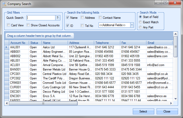Click the vertical scrollbar down arrow
This screenshot has width=183, height=118.
pos(176,99)
